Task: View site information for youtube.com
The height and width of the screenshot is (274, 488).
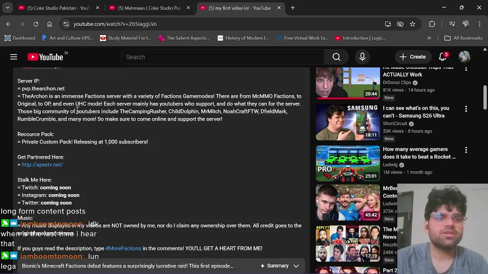Action: tap(66, 24)
